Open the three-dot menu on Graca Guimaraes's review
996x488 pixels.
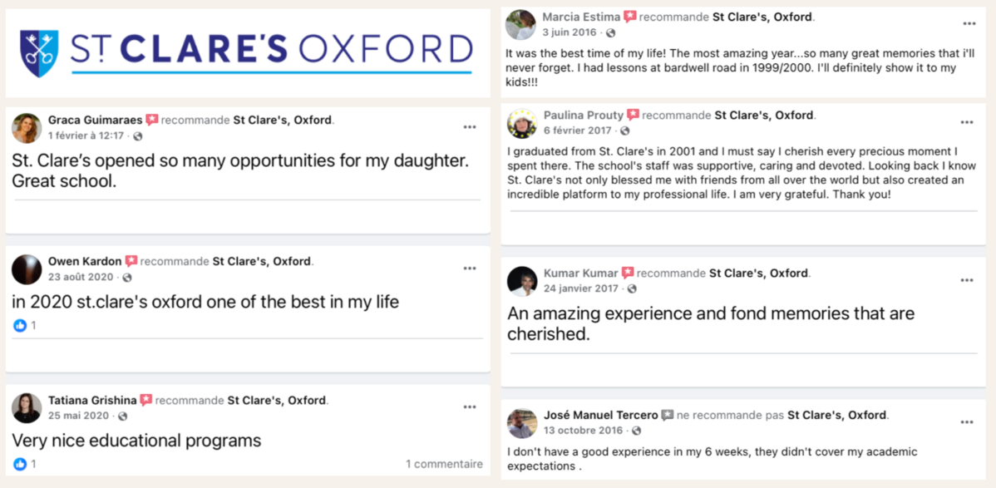point(470,127)
